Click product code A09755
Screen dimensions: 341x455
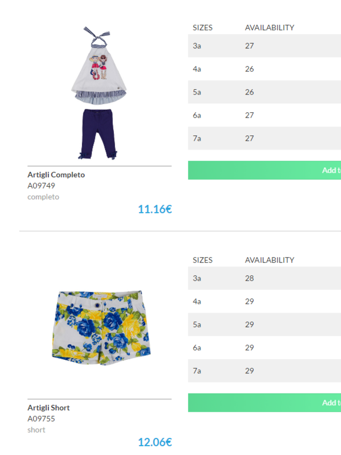tap(41, 419)
